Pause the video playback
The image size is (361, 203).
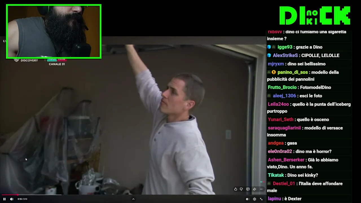tap(4, 199)
